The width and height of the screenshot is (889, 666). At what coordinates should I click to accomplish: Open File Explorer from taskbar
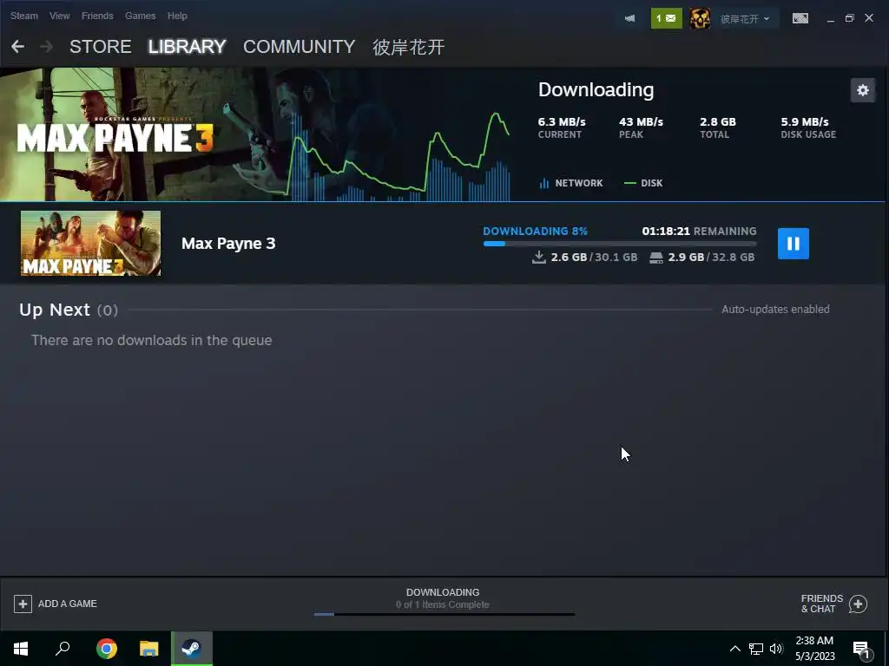(x=149, y=649)
